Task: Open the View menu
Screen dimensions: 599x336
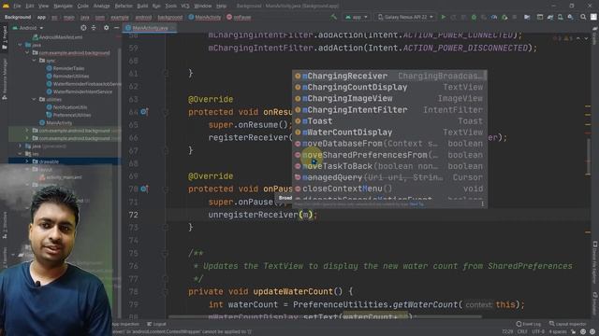Action: [x=44, y=7]
